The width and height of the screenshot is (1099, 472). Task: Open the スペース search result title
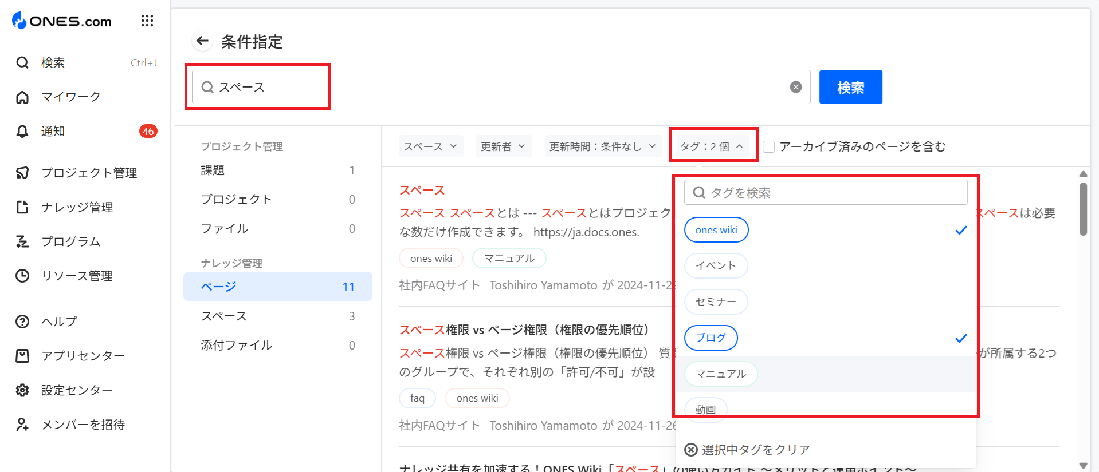pyautogui.click(x=422, y=190)
